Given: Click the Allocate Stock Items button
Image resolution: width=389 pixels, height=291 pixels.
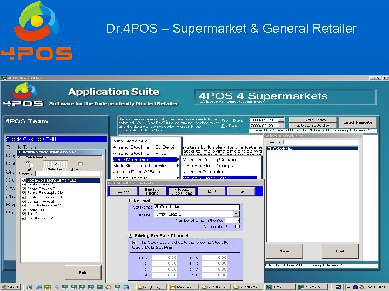Looking at the screenshot, I should point(182,191).
